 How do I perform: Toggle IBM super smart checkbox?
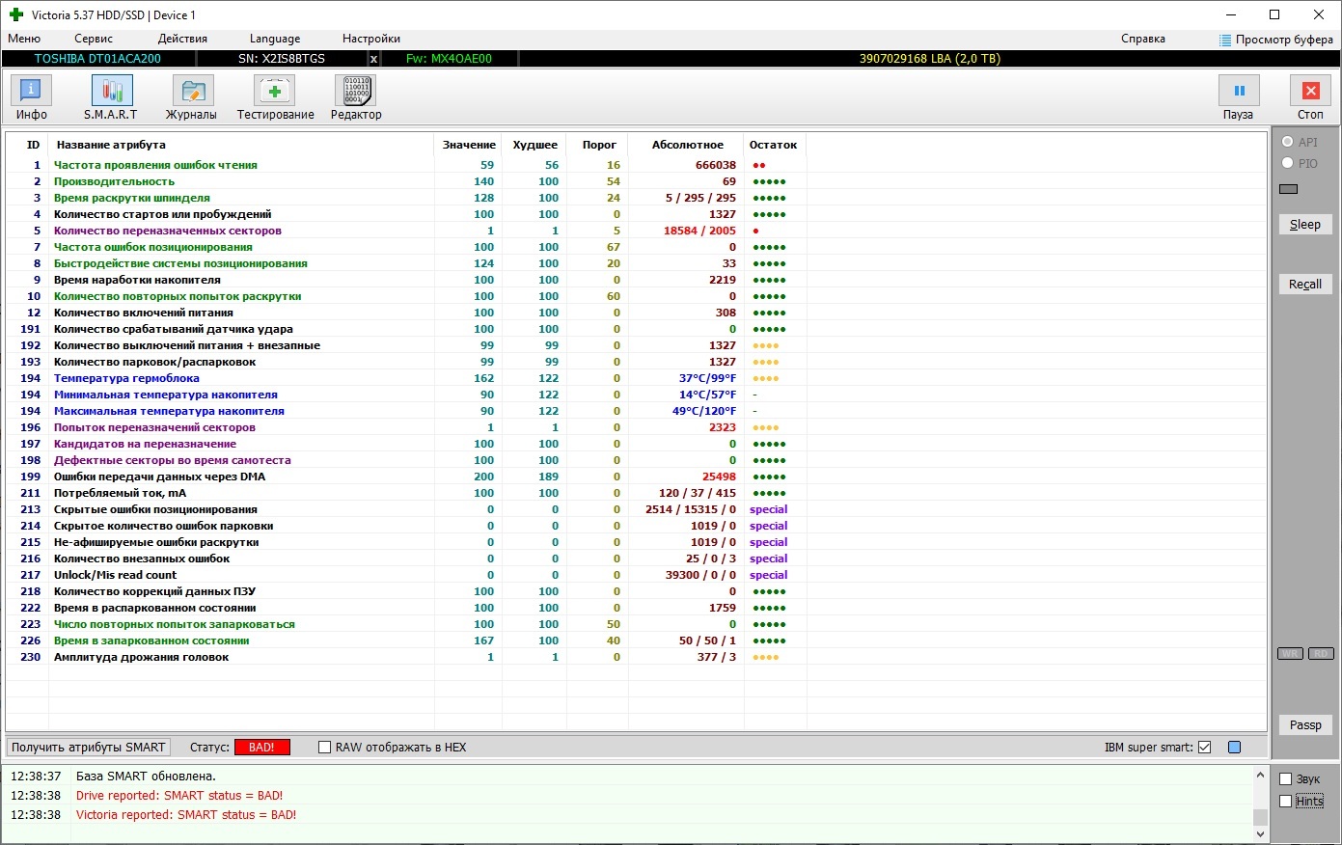[1204, 748]
